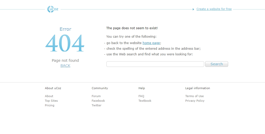Open the Privacy Policy link

pos(195,101)
